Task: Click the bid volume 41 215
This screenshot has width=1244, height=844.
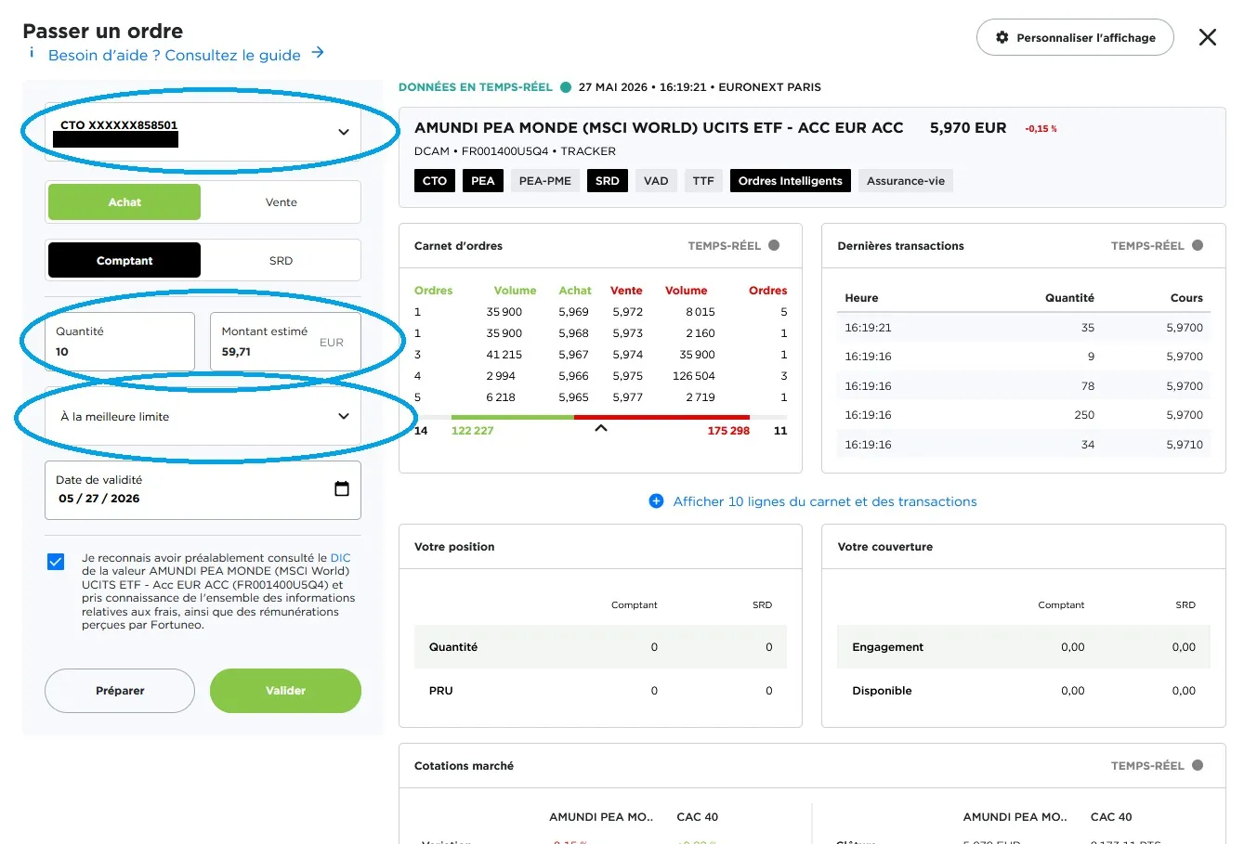Action: tap(504, 355)
